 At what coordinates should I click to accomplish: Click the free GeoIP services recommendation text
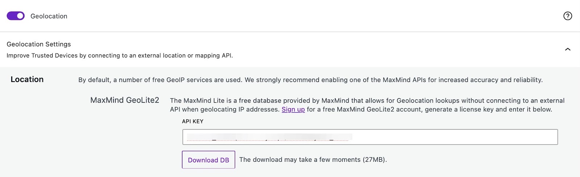click(x=159, y=80)
